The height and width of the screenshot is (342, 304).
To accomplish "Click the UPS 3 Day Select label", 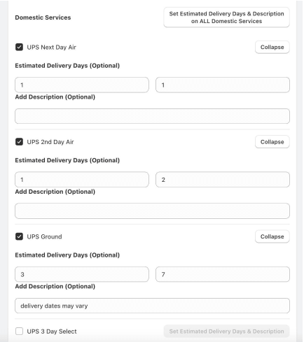I will point(52,332).
